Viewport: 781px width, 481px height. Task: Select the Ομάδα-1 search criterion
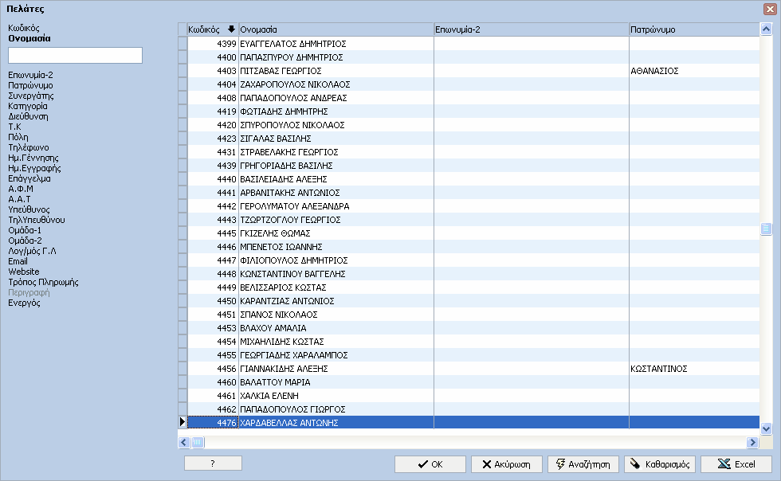(x=25, y=230)
